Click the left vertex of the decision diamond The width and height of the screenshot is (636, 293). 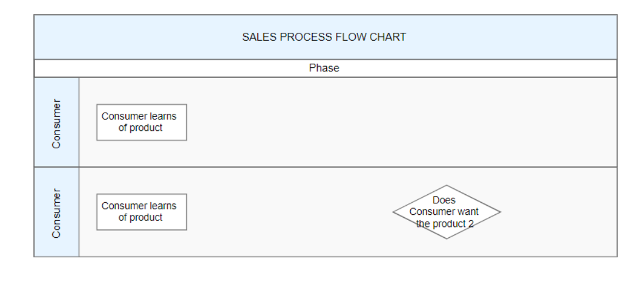click(394, 212)
